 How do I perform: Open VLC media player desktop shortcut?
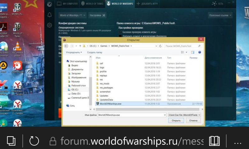[x=17, y=49]
